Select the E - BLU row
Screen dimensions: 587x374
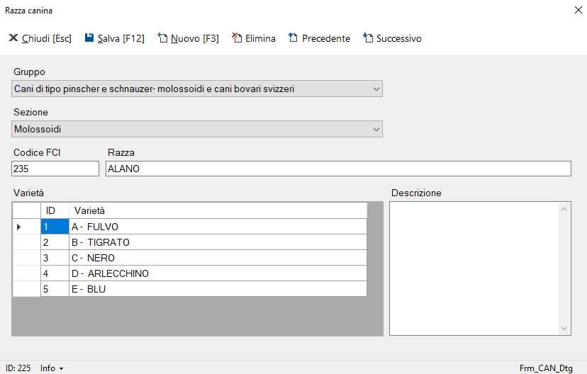click(217, 289)
